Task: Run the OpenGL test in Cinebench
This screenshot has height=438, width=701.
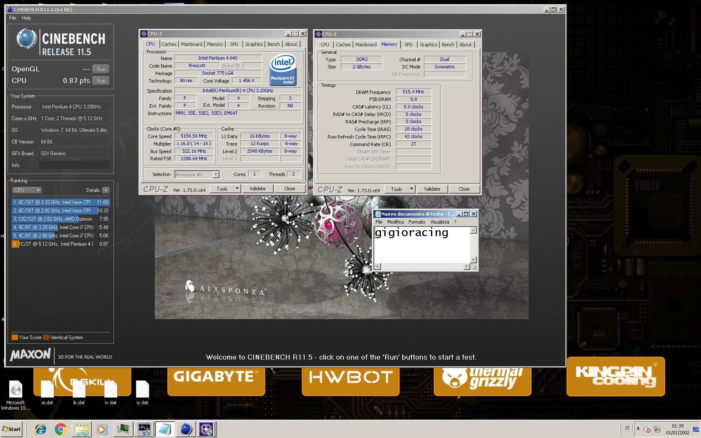Action: pos(101,69)
